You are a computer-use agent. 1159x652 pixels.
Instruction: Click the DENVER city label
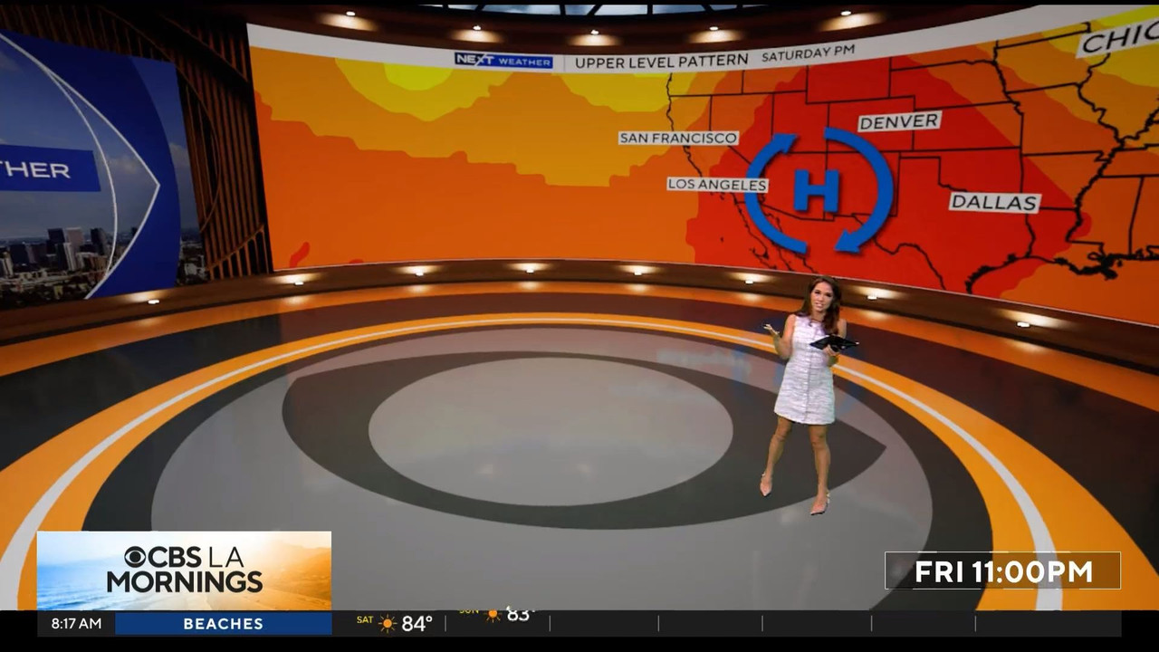[899, 121]
